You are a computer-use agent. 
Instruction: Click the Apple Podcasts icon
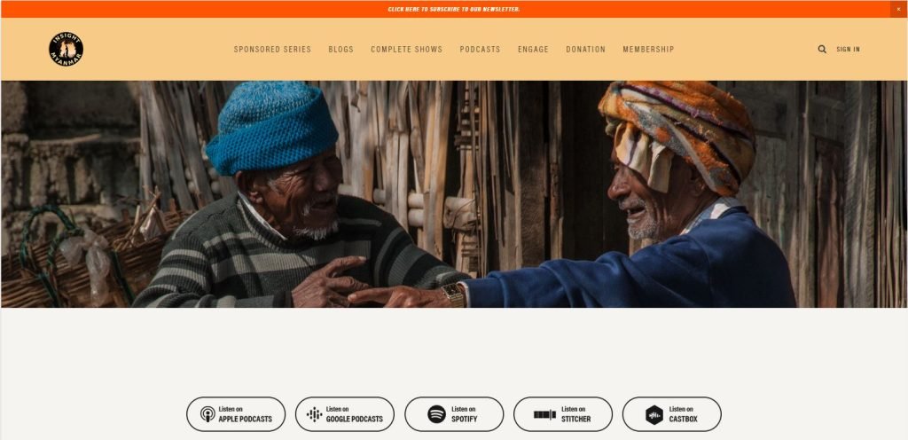(207, 414)
